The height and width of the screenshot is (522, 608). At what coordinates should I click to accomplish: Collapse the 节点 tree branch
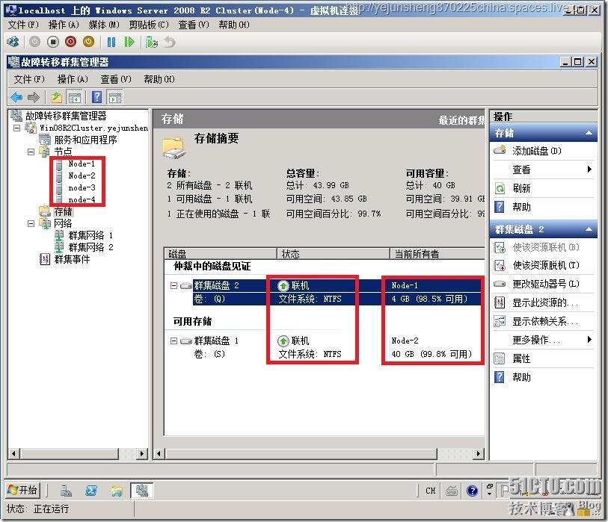coord(31,152)
